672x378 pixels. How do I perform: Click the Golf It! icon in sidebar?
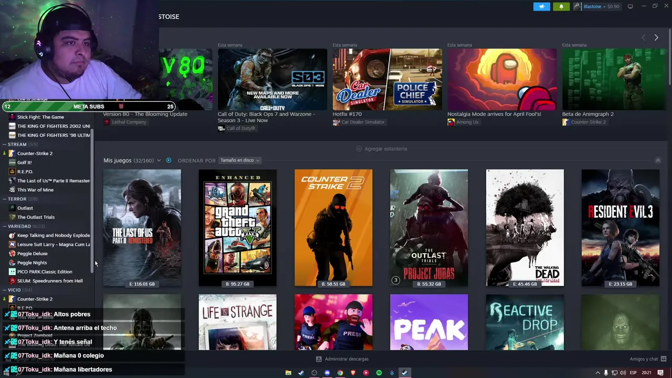point(13,162)
